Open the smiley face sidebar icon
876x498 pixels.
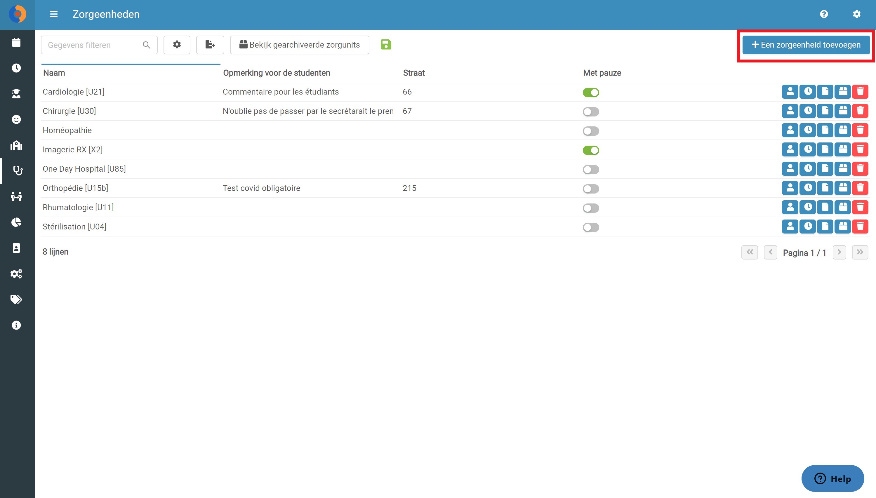pyautogui.click(x=16, y=119)
